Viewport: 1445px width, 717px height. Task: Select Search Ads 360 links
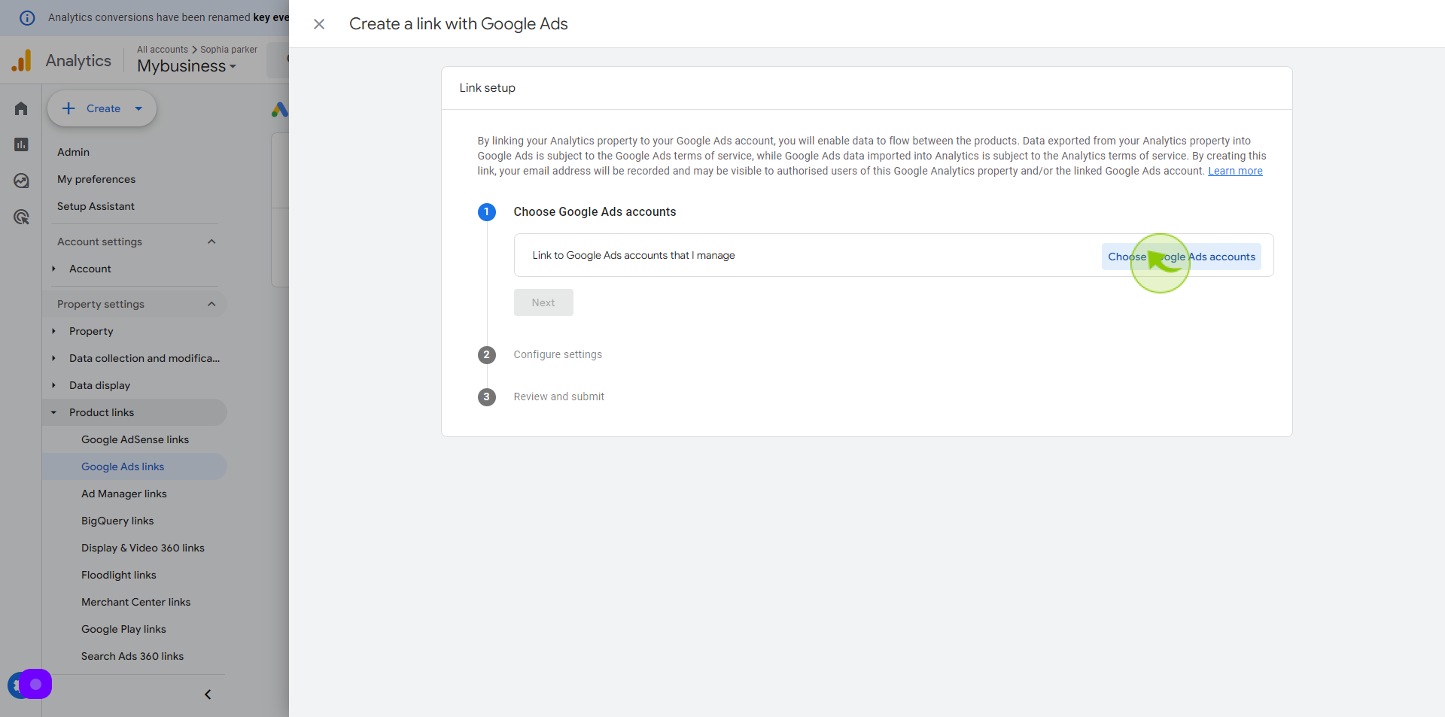click(x=132, y=656)
